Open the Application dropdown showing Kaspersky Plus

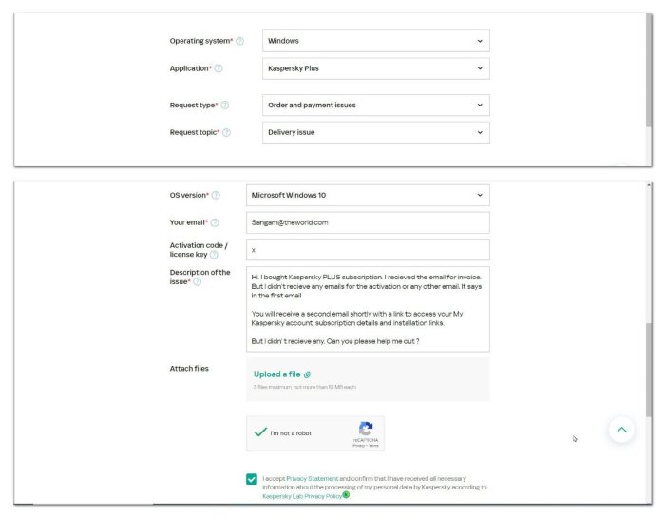[x=376, y=68]
